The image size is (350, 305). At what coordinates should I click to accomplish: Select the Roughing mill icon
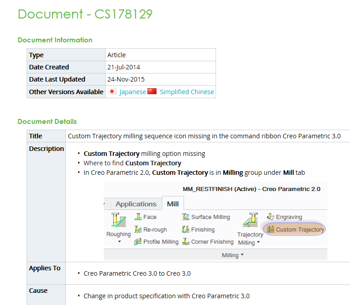click(x=119, y=220)
